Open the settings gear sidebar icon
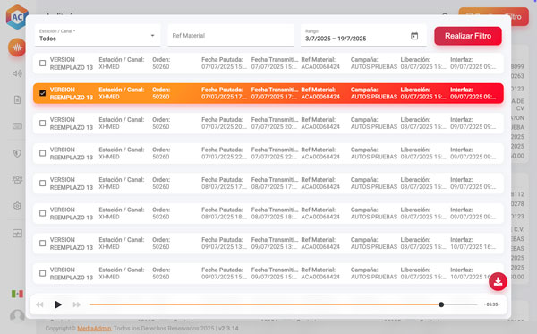The image size is (537, 334). (x=17, y=206)
